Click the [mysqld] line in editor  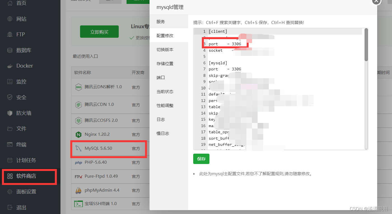click(218, 63)
